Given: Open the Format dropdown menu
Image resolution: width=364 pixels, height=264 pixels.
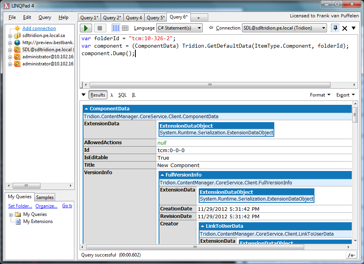Looking at the screenshot, I should point(320,95).
